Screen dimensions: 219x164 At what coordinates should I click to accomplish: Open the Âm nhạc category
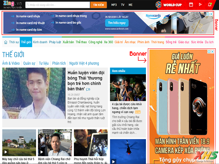click(130, 42)
